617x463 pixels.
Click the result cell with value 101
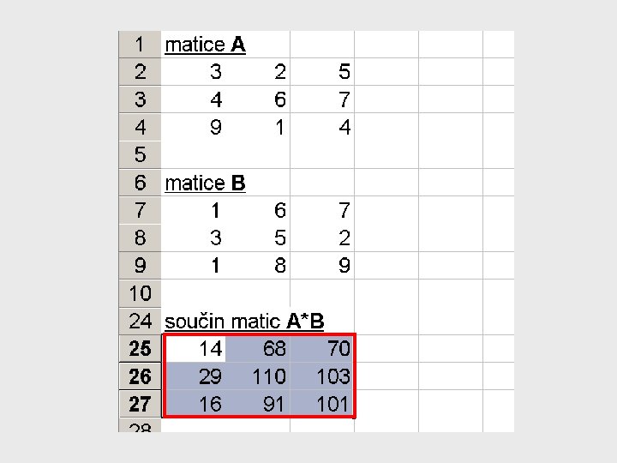[322, 404]
